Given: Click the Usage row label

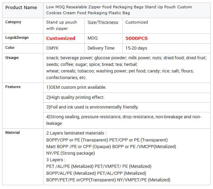Looking at the screenshot, I should pyautogui.click(x=12, y=58).
